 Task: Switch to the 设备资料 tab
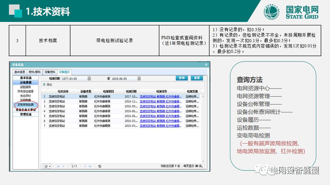coord(50,72)
